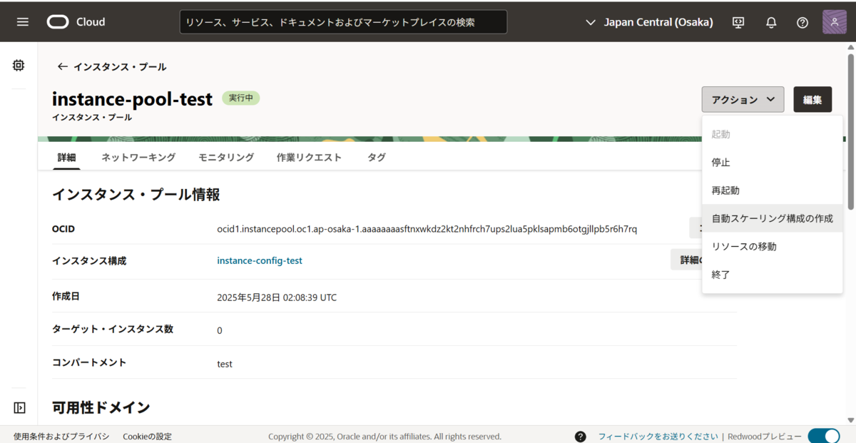The image size is (856, 443).
Task: Open the help question mark in header
Action: (x=802, y=22)
